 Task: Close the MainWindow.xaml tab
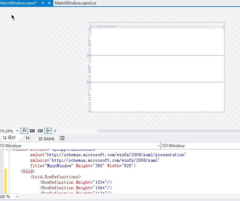tap(49, 3)
